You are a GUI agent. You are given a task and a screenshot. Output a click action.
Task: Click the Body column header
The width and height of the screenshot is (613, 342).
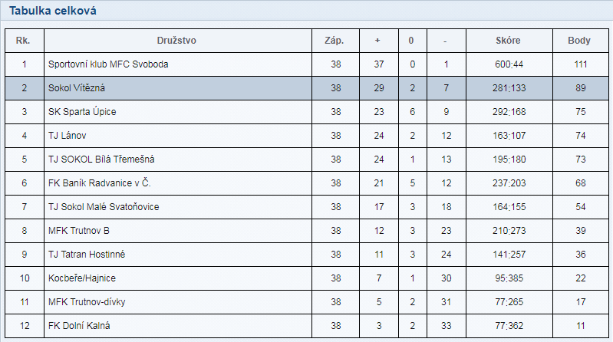pyautogui.click(x=580, y=41)
